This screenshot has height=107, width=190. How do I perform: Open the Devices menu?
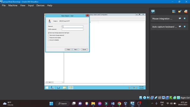point(40,5)
